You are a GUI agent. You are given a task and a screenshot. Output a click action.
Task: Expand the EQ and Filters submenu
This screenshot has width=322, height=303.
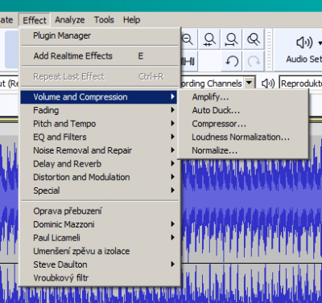(x=99, y=137)
